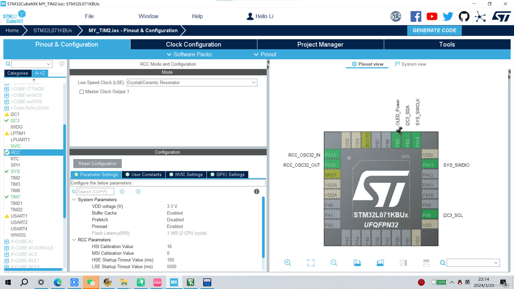Click the parameter list vertical scrollbar
Viewport: 514px width, 289px height.
pyautogui.click(x=263, y=227)
